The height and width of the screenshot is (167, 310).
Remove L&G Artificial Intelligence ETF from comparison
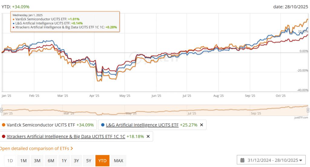[x=202, y=125]
